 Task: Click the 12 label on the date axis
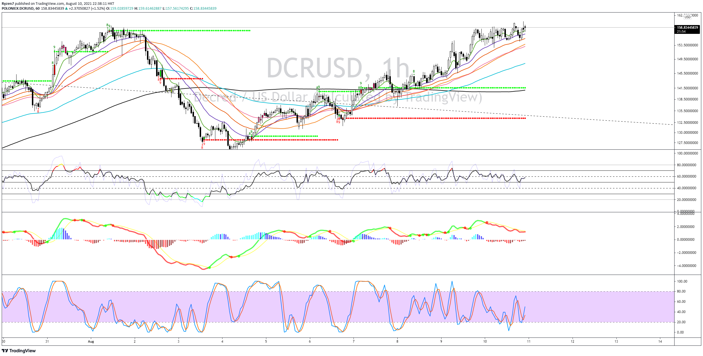[573, 341]
